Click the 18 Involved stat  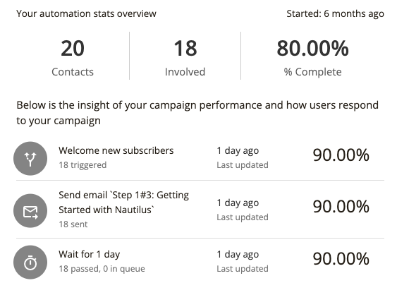point(185,58)
